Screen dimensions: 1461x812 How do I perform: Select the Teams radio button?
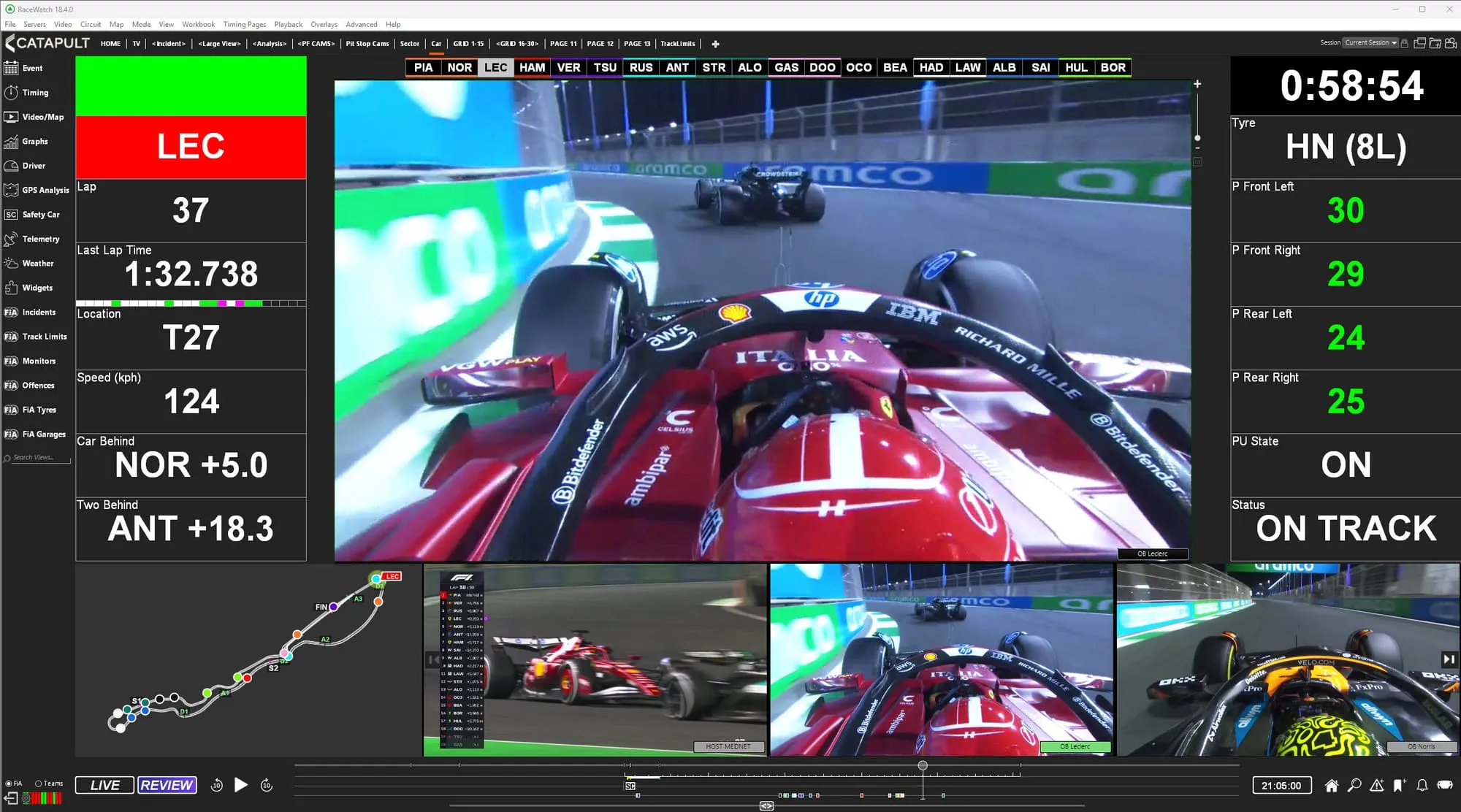coord(39,783)
